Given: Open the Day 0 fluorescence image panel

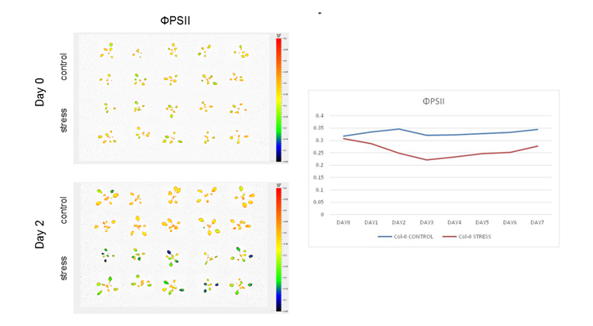Looking at the screenshot, I should pyautogui.click(x=181, y=98).
